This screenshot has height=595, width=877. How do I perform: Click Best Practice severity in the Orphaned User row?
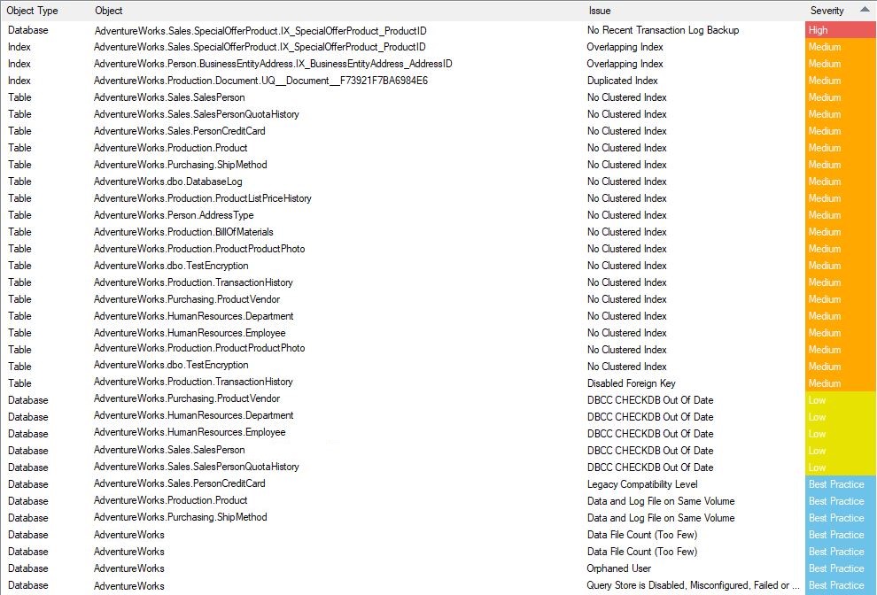pyautogui.click(x=841, y=568)
